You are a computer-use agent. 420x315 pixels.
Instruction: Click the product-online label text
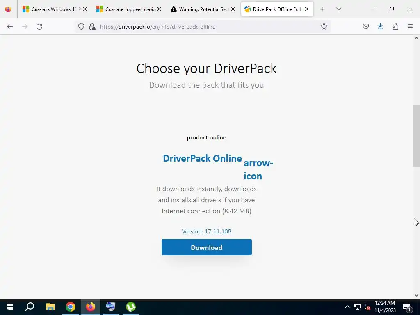tap(207, 137)
